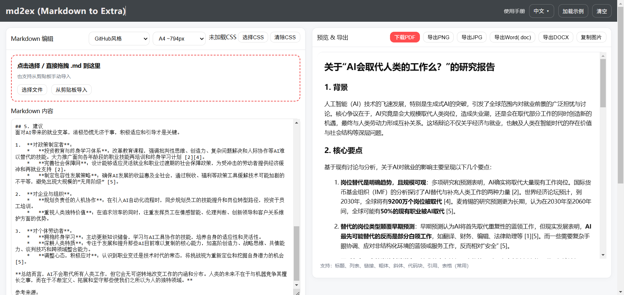This screenshot has width=624, height=295.
Task: Click the textarea scroll-up arrow
Action: click(296, 123)
